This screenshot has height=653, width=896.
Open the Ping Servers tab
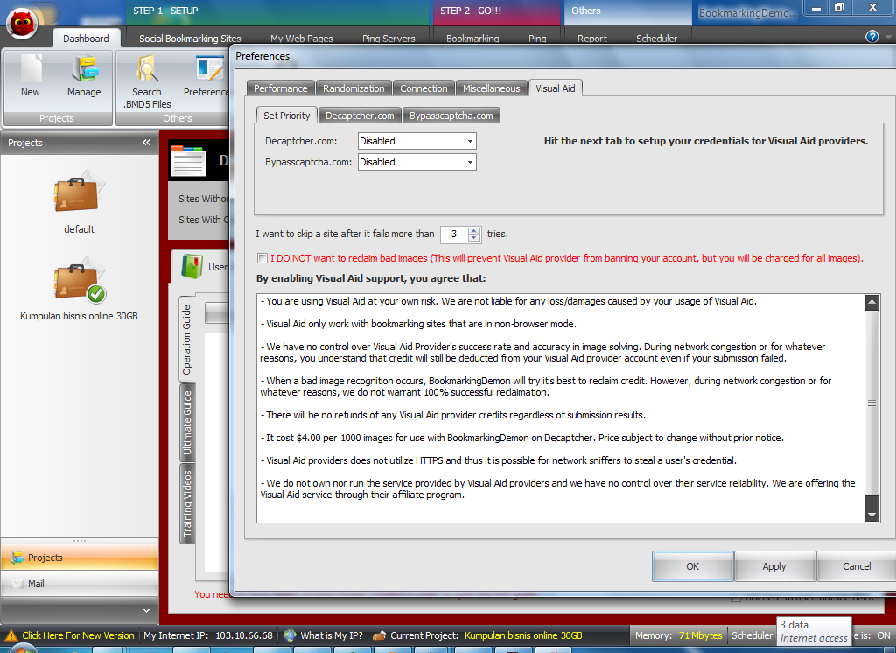pyautogui.click(x=388, y=39)
